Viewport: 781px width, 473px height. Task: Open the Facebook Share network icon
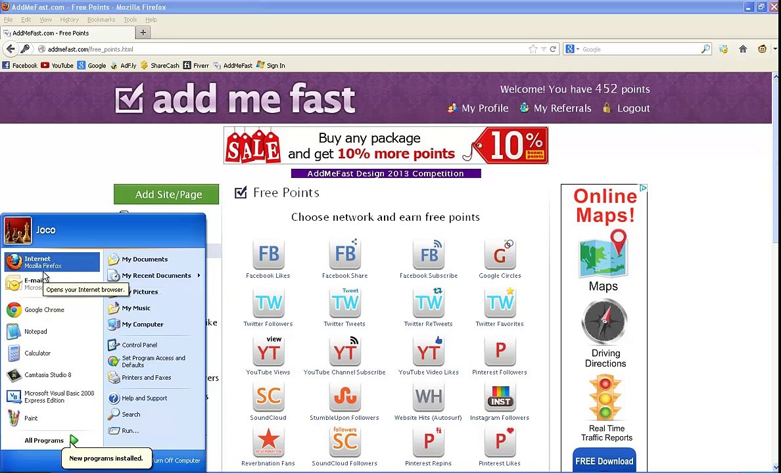pos(344,254)
